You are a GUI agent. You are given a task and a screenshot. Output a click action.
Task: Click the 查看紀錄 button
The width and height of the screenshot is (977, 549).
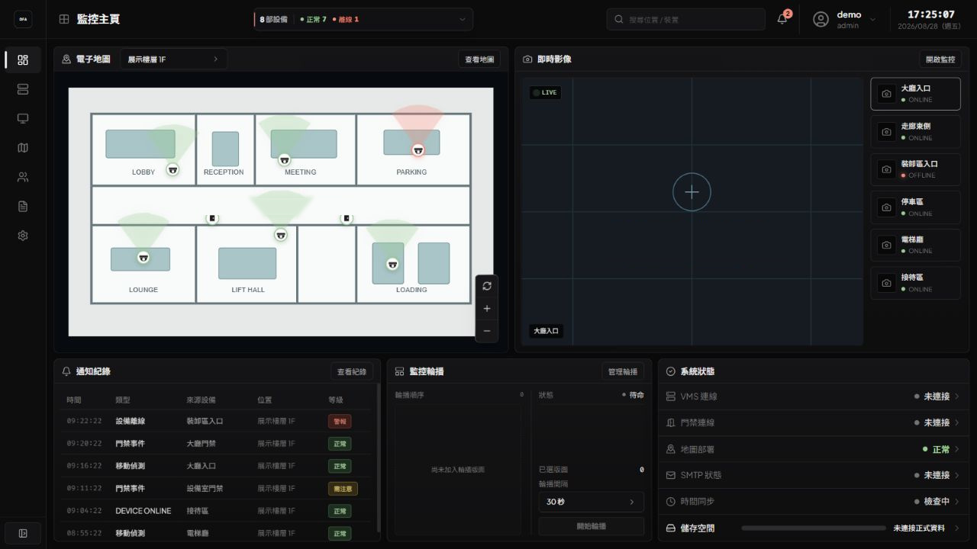pos(352,371)
